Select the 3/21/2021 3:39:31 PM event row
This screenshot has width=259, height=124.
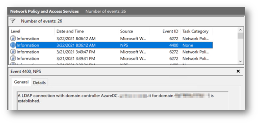point(111,58)
